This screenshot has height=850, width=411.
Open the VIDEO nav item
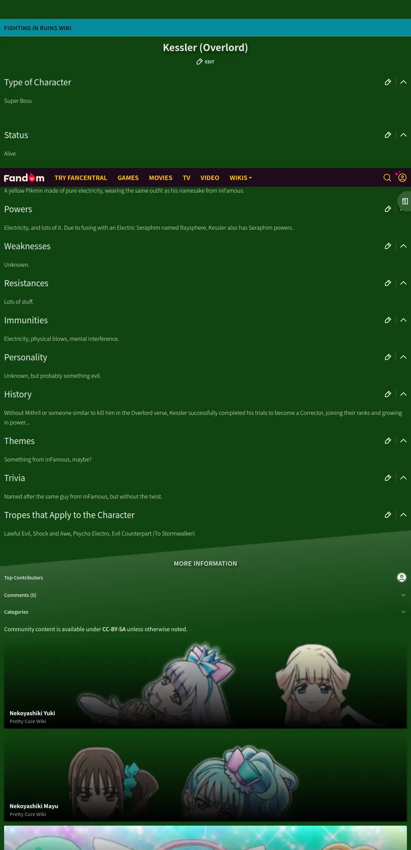pos(210,178)
